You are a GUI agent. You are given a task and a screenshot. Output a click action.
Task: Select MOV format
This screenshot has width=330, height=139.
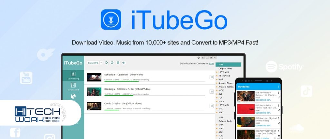click(221, 90)
